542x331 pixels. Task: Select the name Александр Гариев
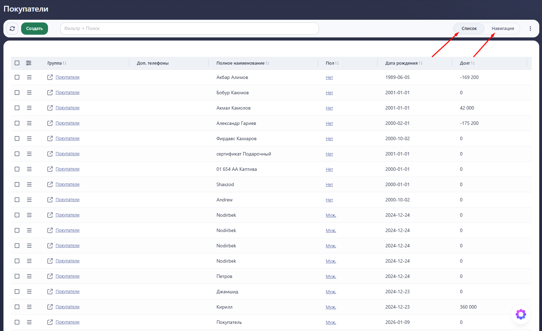(236, 123)
